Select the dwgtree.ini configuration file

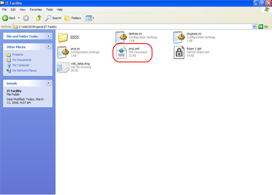click(x=194, y=37)
